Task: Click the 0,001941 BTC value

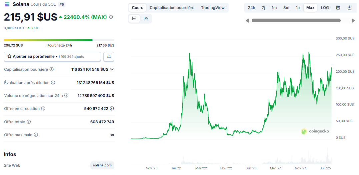Action: coord(14,28)
